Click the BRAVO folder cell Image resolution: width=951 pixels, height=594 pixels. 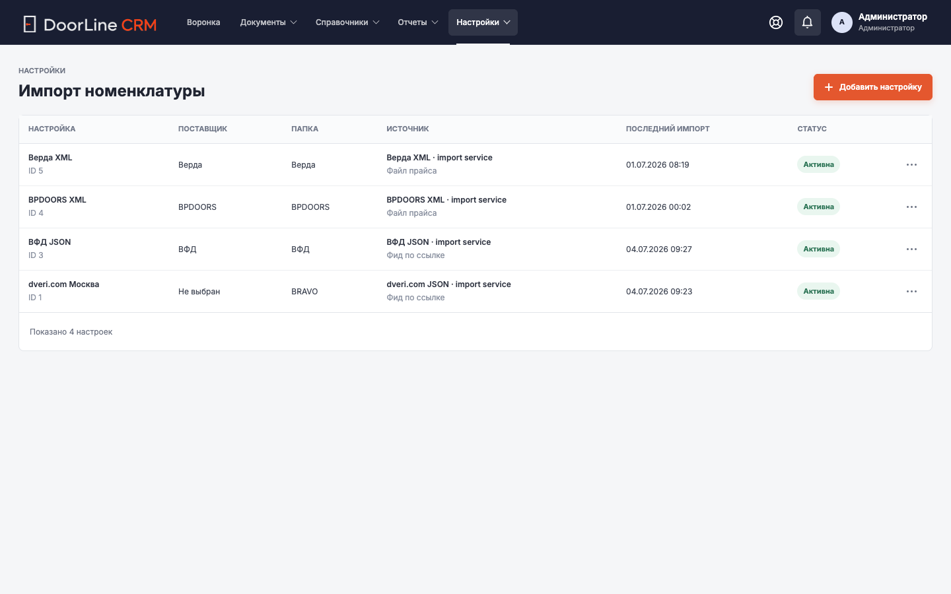304,292
